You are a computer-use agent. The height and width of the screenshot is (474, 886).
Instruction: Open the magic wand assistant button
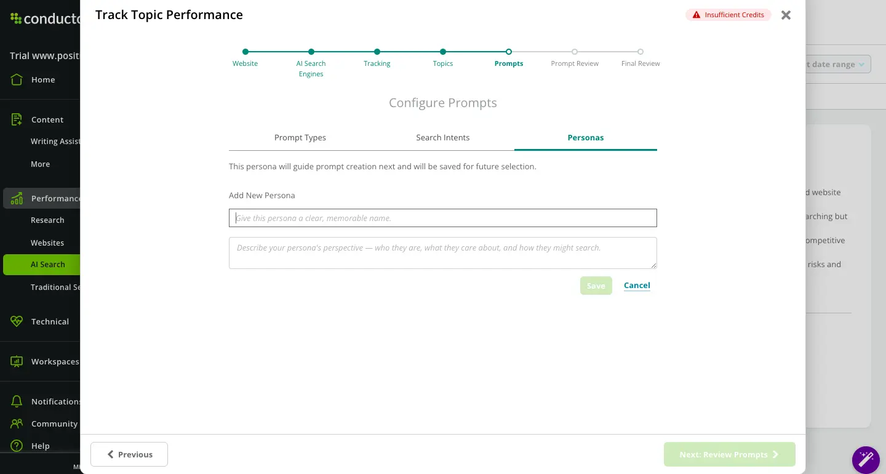[x=866, y=459]
